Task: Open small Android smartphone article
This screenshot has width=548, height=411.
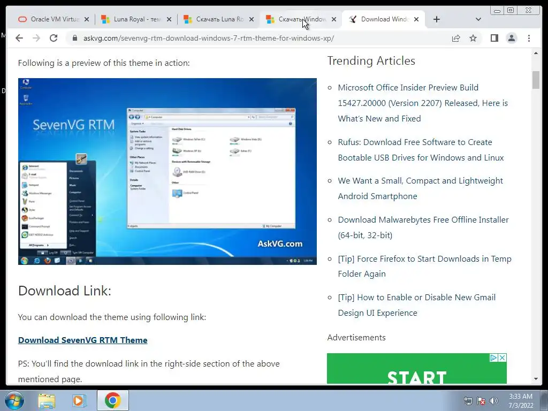Action: pos(421,188)
